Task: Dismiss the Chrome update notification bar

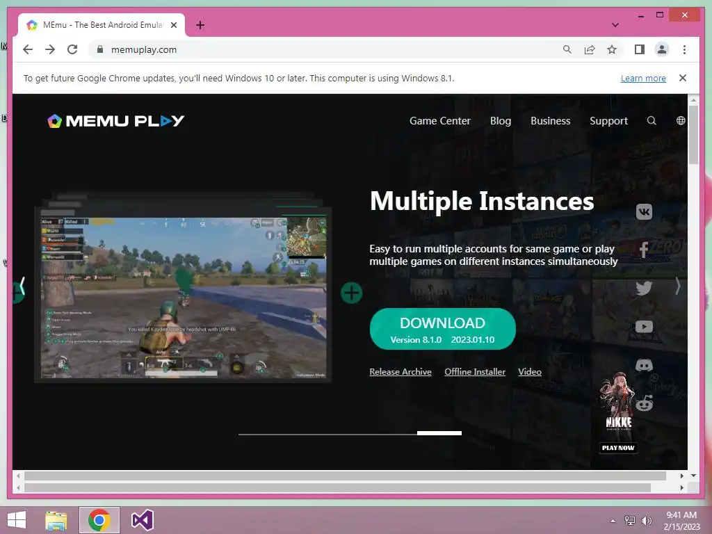Action: pos(683,78)
